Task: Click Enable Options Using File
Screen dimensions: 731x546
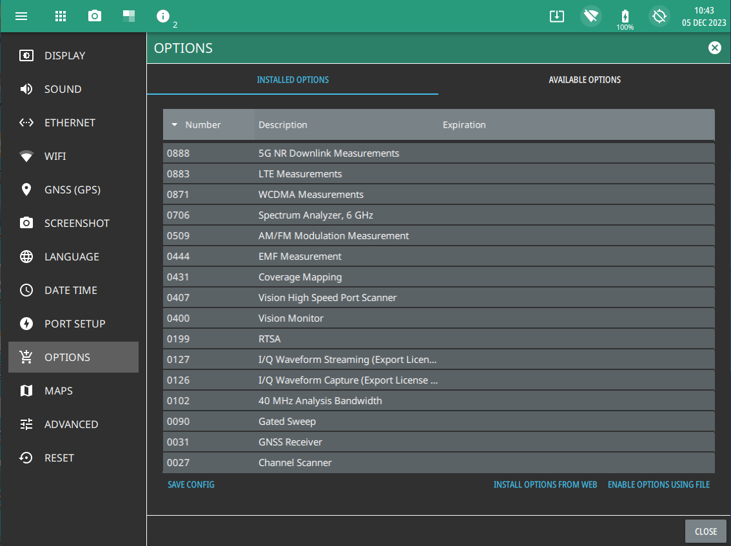Action: coord(658,484)
